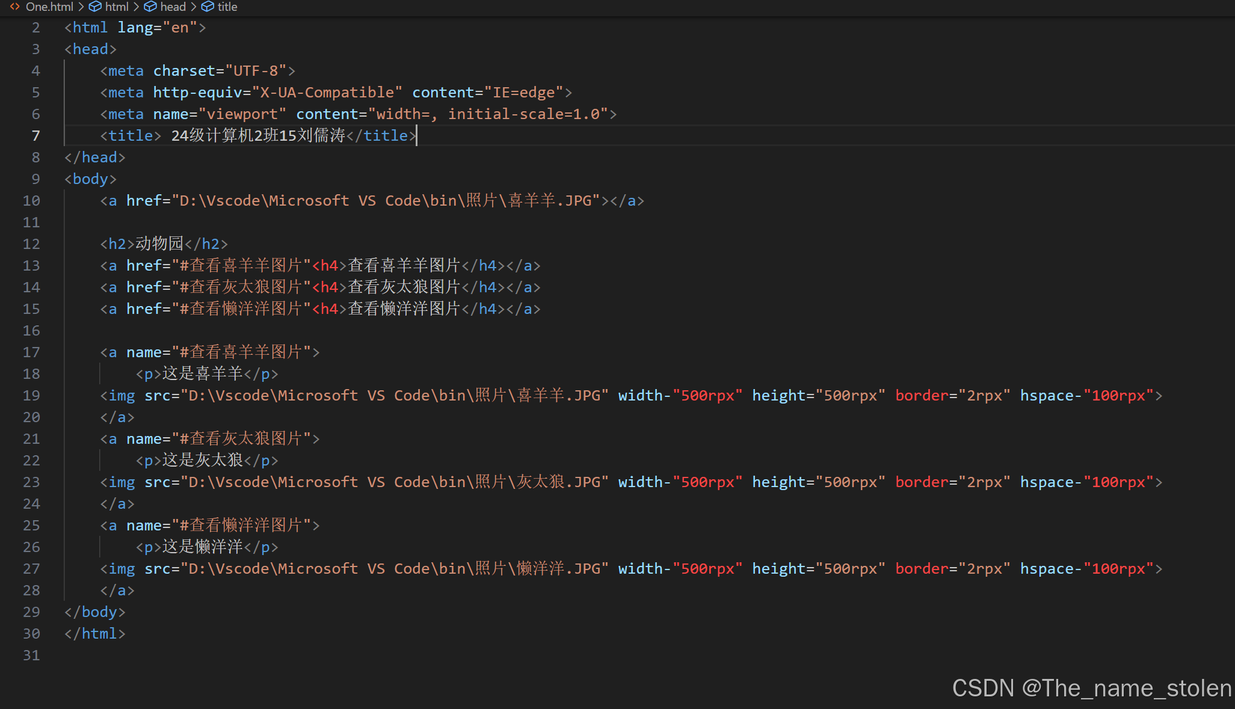Image resolution: width=1235 pixels, height=709 pixels.
Task: Click the cube icon before head breadcrumb
Action: point(150,7)
